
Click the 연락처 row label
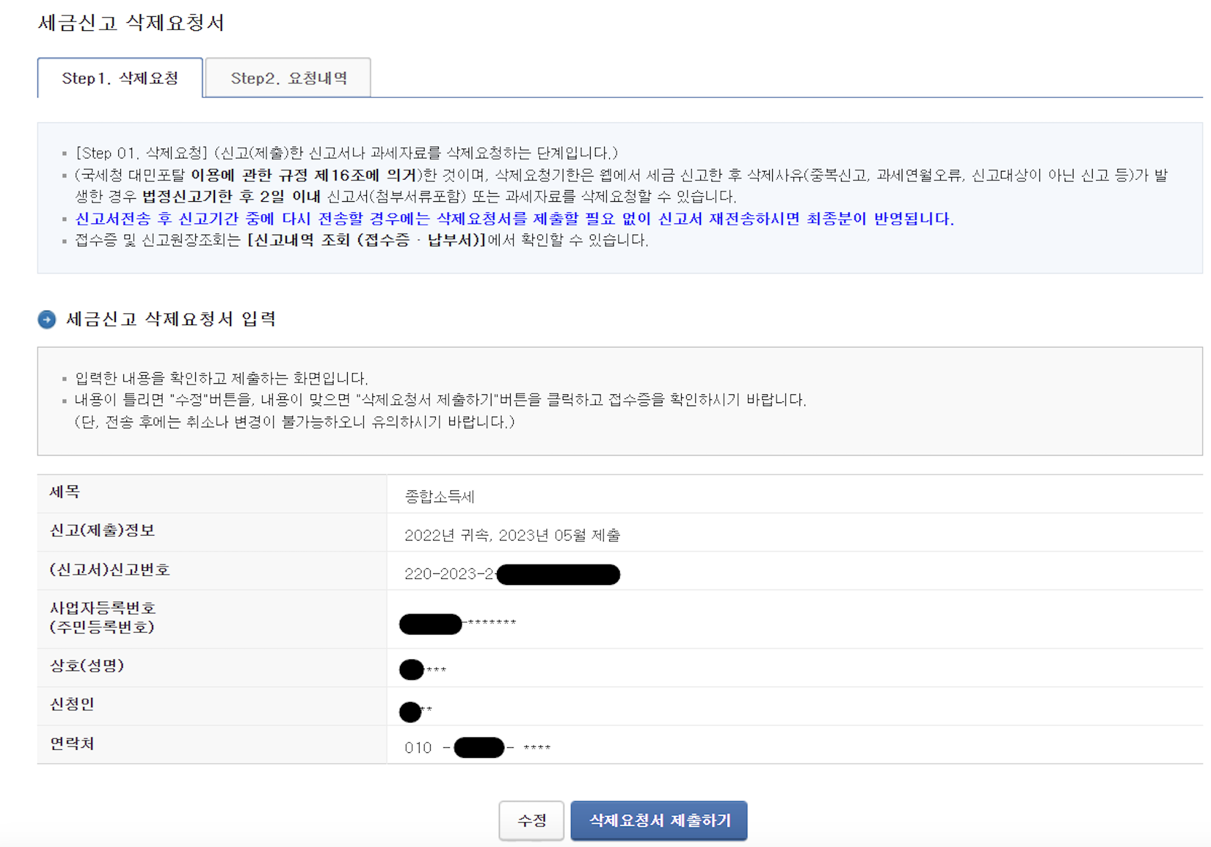(72, 744)
